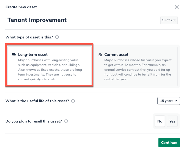Open the 15 years useful life dropdown
This screenshot has height=150, width=186.
click(x=169, y=101)
